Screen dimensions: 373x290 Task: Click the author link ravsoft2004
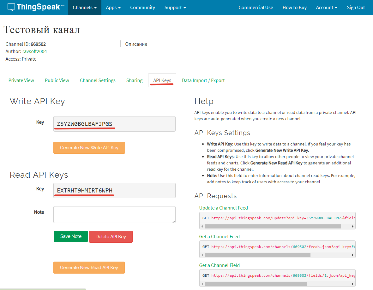click(x=34, y=51)
